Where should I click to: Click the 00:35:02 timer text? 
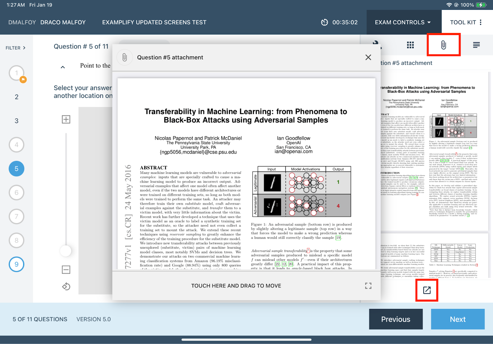345,22
